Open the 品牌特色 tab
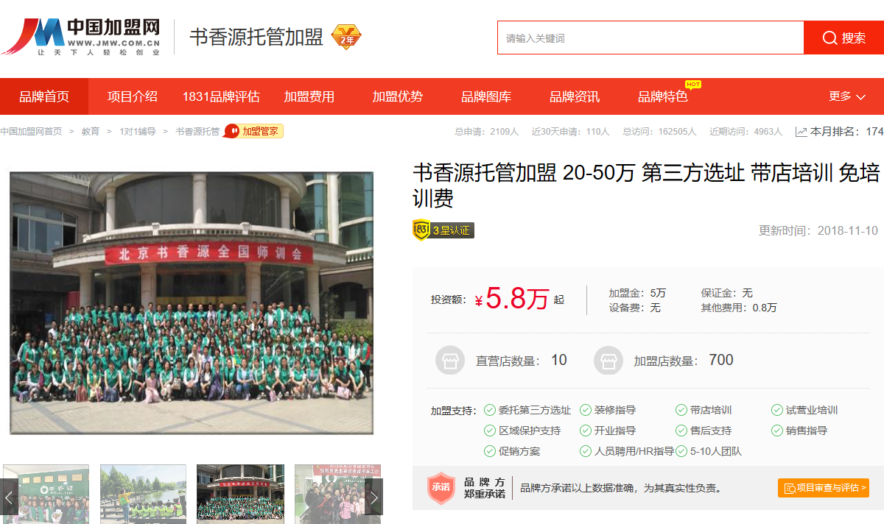This screenshot has width=884, height=524. [x=663, y=96]
